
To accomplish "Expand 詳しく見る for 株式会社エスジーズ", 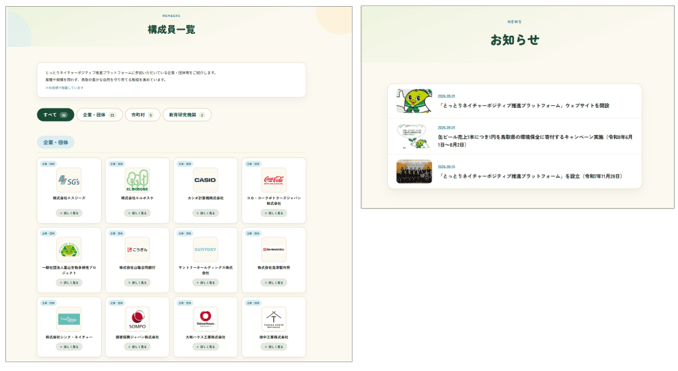I will click(x=69, y=213).
